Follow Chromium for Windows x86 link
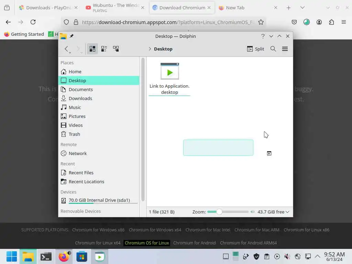 [x=98, y=230]
